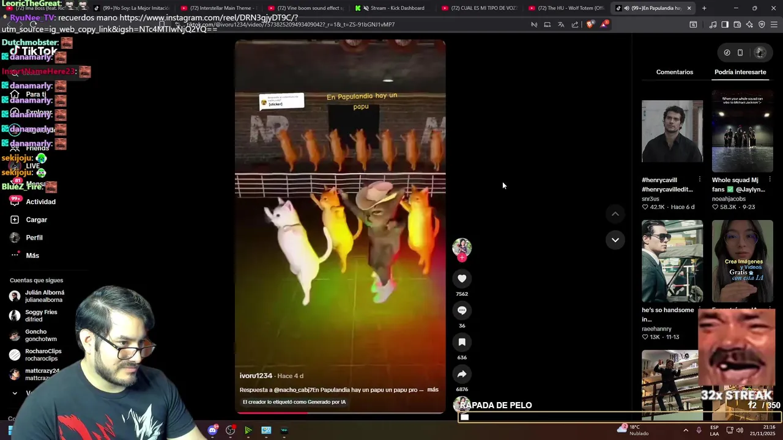Open Cargar upload page in sidebar
The image size is (783, 440).
(29, 219)
